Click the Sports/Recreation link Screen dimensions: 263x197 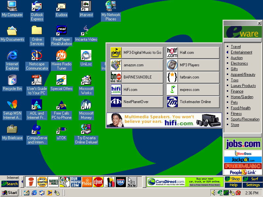[245, 119]
